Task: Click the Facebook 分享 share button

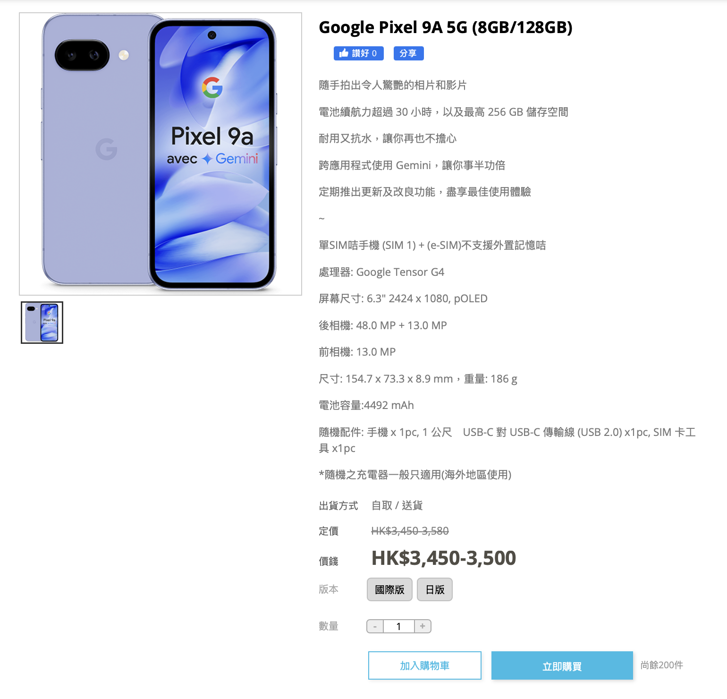Action: tap(408, 53)
